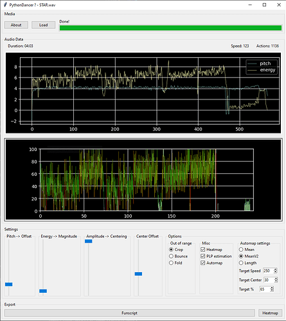Click the Actions: 1136 label
This screenshot has height=321, width=286.
tap(267, 46)
